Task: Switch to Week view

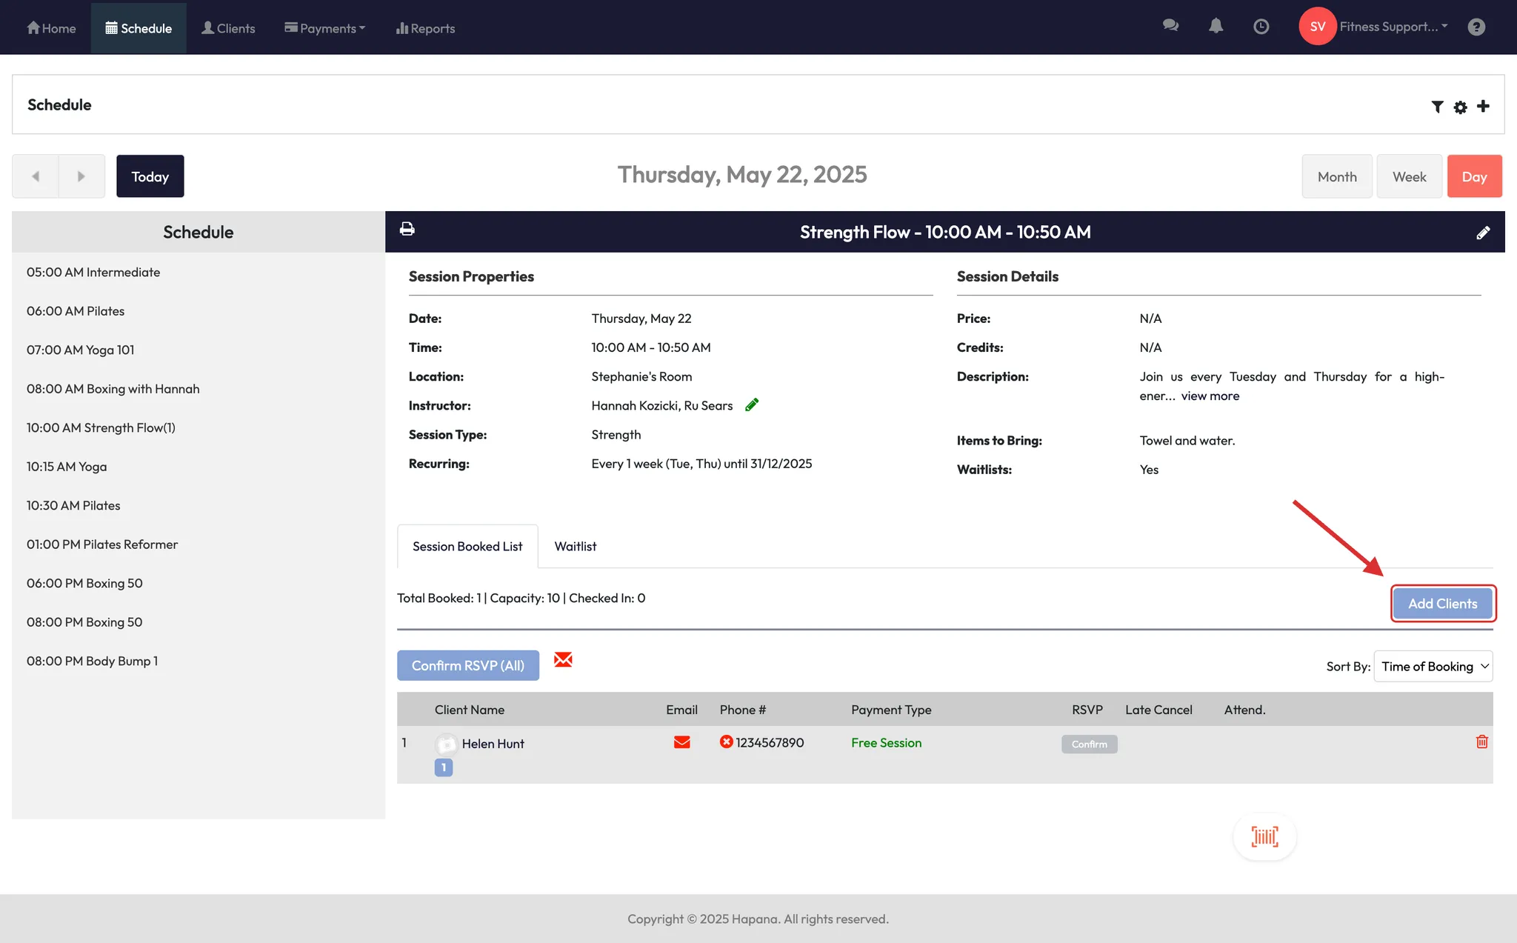Action: (x=1408, y=176)
